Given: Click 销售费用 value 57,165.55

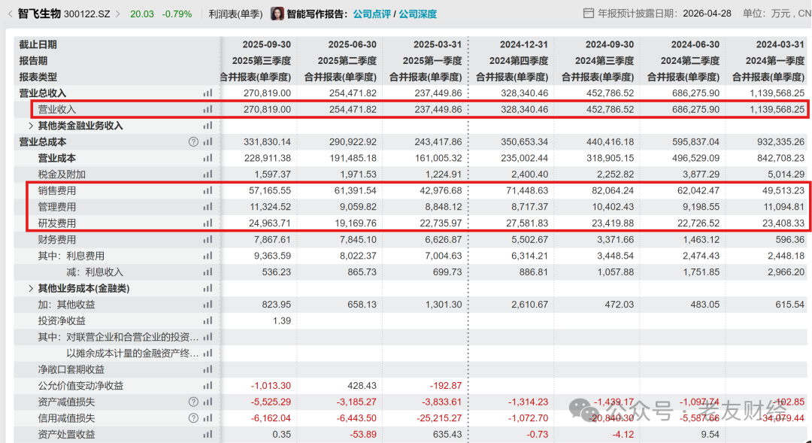Looking at the screenshot, I should (270, 191).
